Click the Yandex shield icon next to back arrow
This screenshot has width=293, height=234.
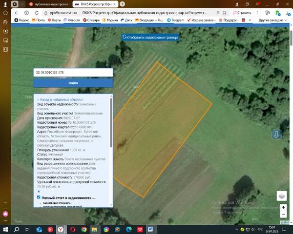26,13
